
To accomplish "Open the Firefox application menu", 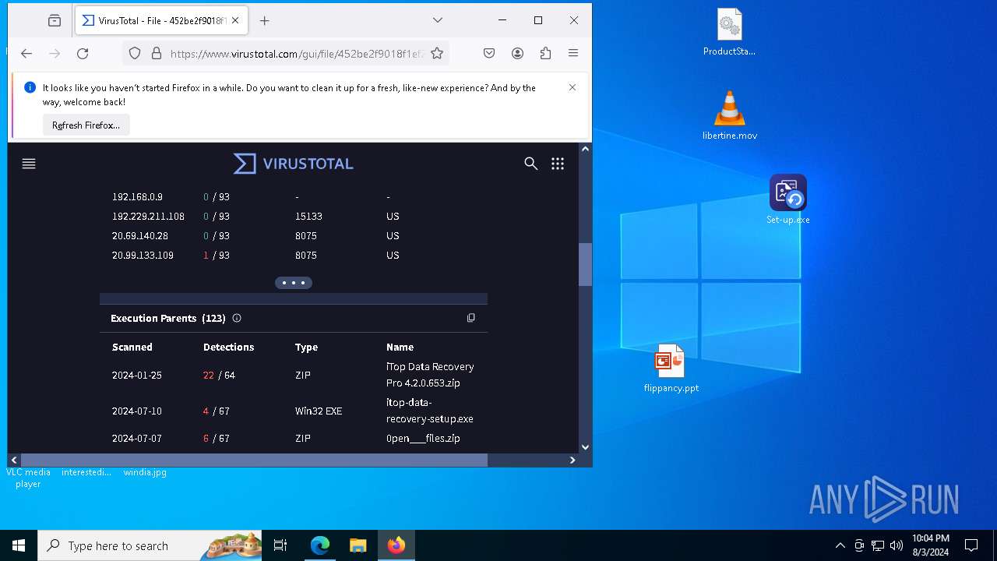I will coord(573,53).
